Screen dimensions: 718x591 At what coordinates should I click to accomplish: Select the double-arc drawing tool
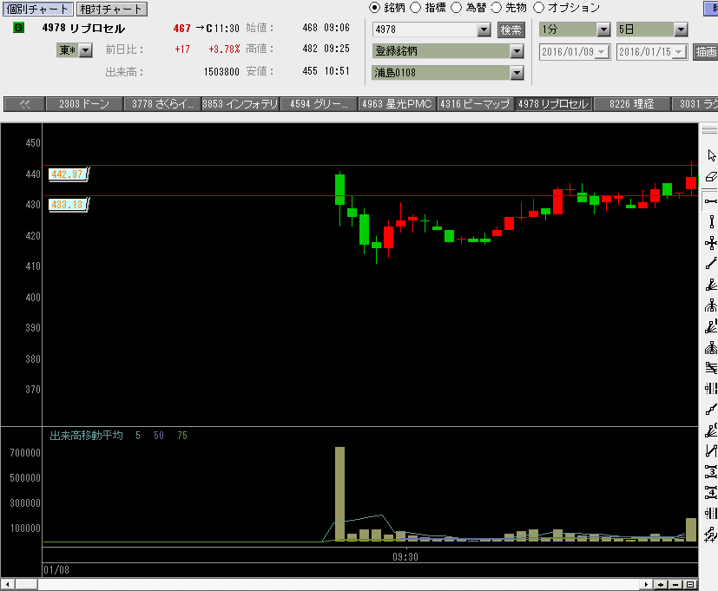tap(711, 305)
